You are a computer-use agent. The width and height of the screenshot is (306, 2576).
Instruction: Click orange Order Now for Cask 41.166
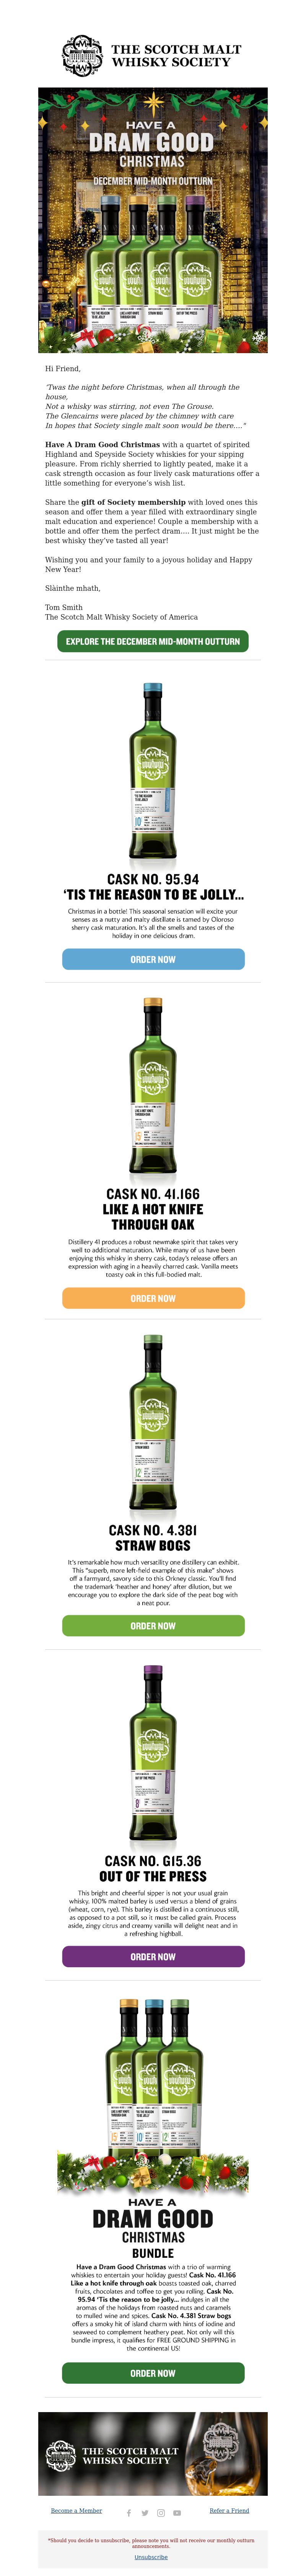tap(153, 1298)
